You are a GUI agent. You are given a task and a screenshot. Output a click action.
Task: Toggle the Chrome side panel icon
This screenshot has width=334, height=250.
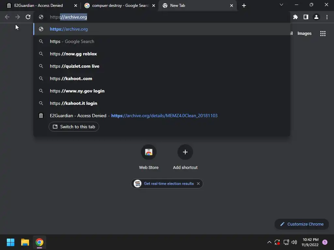[x=306, y=17]
